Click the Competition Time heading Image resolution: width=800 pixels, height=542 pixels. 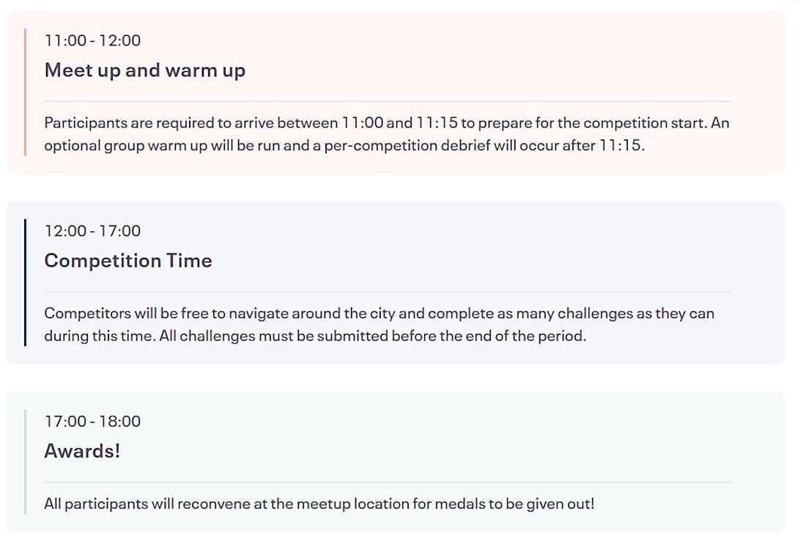coord(128,261)
